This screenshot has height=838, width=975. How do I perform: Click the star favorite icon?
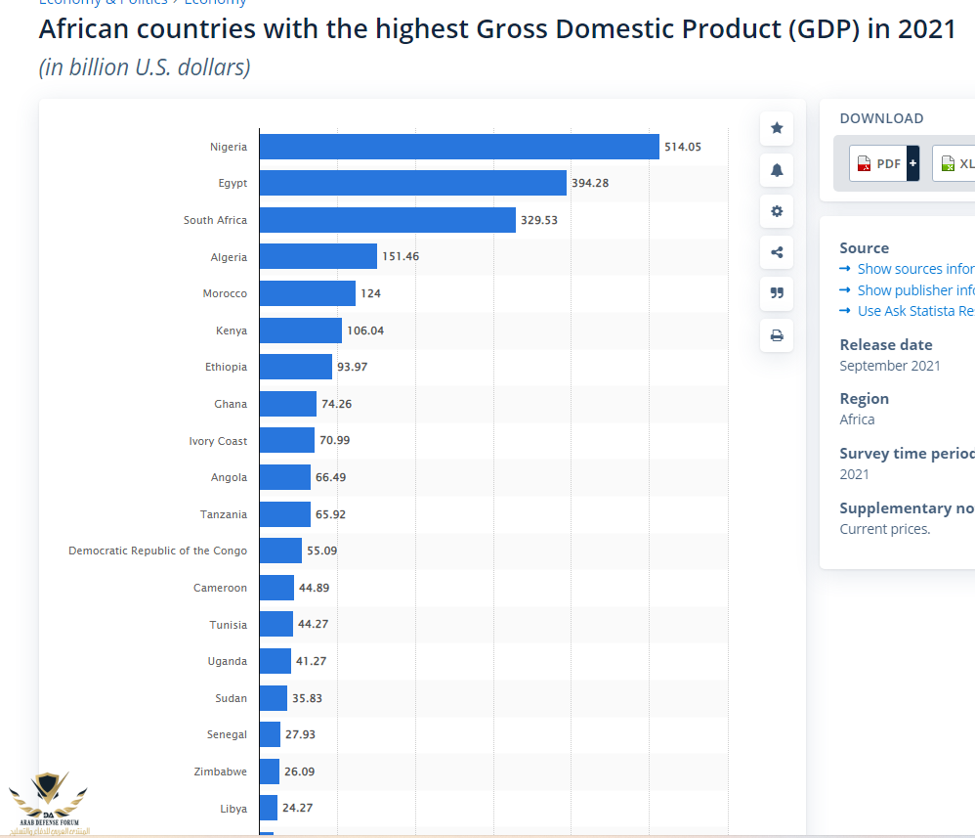(x=777, y=128)
